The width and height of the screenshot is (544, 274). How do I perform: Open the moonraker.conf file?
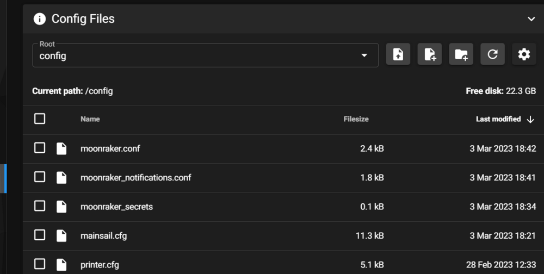[x=110, y=148]
